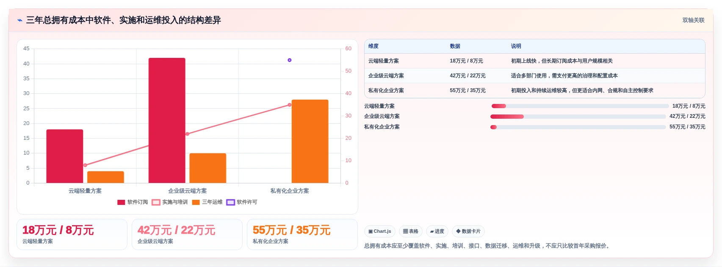Click the Chart.js tag chip
This screenshot has height=267, width=722.
point(380,232)
